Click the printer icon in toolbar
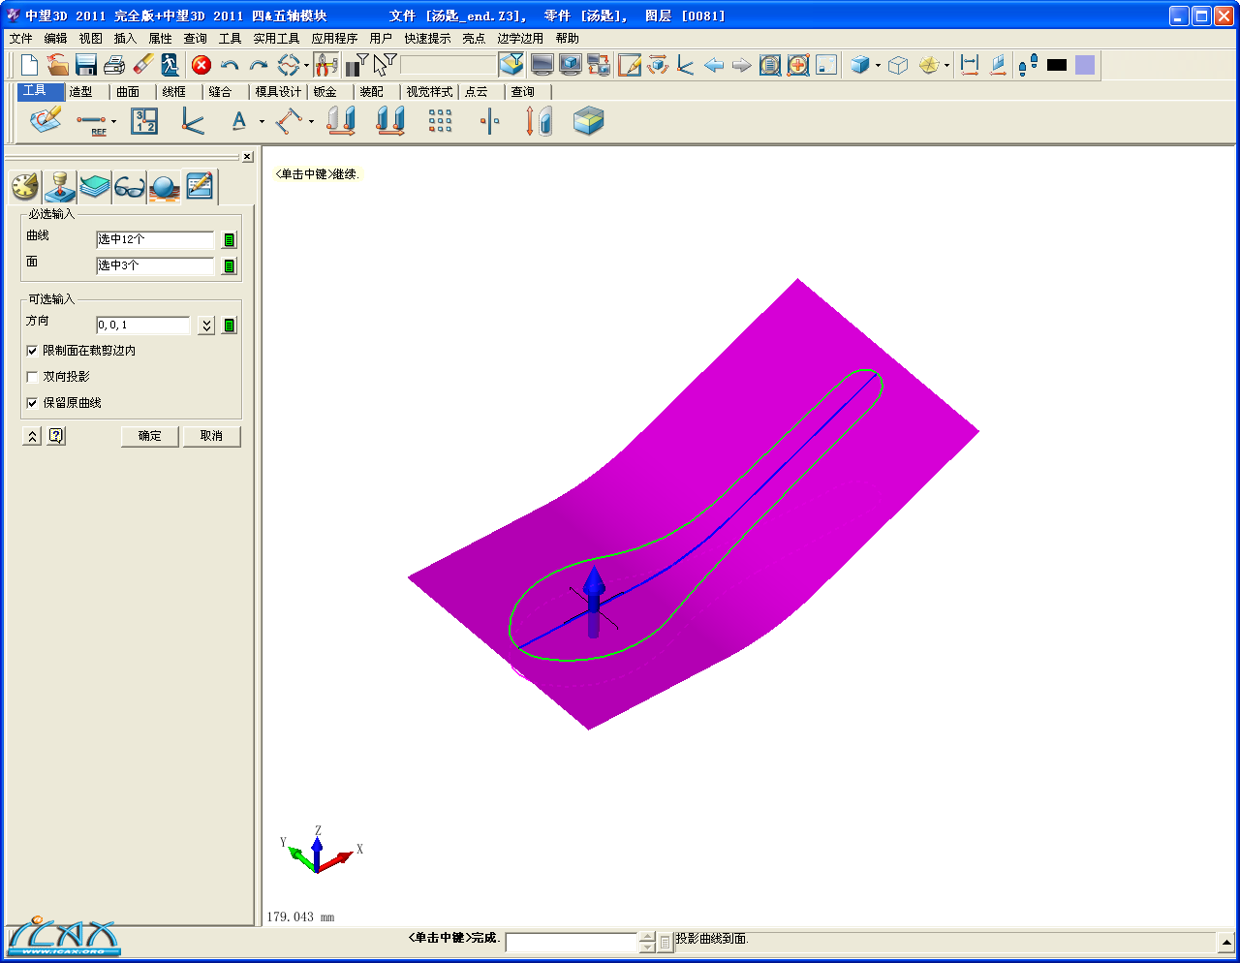1240x963 pixels. [114, 65]
